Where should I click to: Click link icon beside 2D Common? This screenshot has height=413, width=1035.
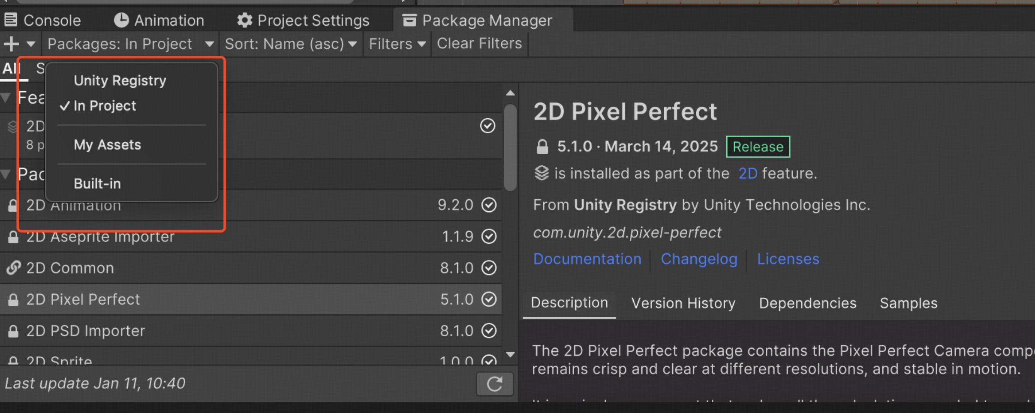pos(13,268)
